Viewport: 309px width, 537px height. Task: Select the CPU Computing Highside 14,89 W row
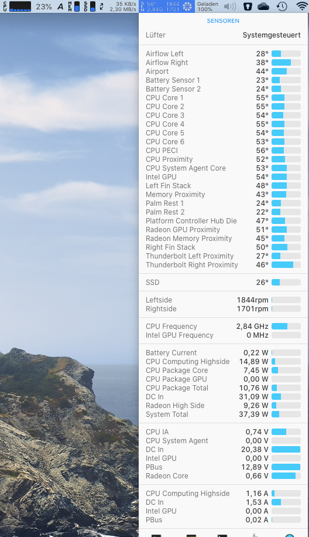(x=223, y=362)
